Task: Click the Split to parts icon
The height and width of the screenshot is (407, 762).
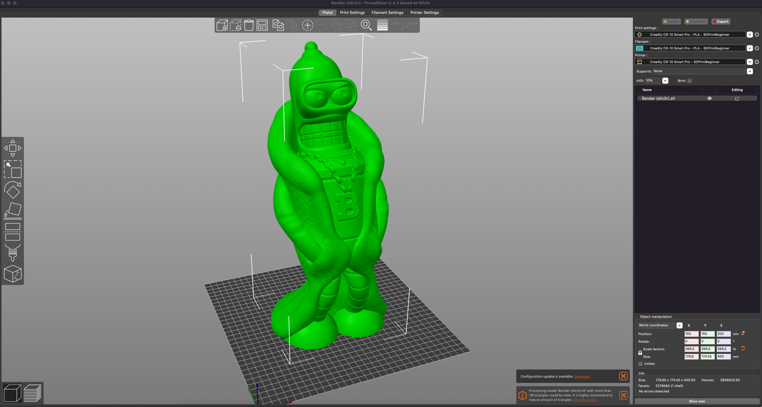Action: [x=350, y=25]
